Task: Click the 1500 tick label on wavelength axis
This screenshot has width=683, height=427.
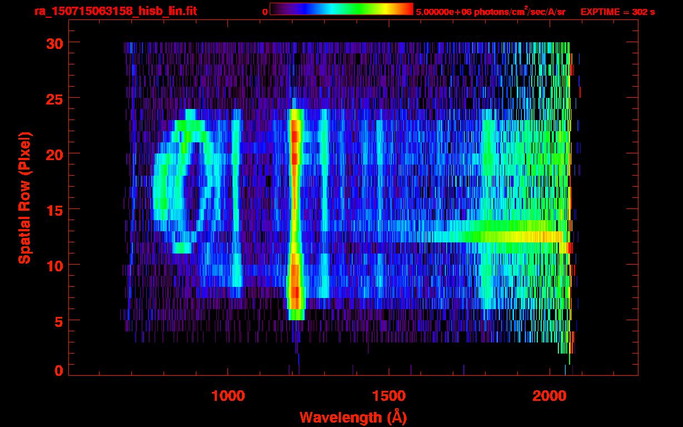Action: [388, 396]
